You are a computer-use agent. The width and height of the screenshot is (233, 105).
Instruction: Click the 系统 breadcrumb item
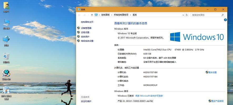click(135, 15)
